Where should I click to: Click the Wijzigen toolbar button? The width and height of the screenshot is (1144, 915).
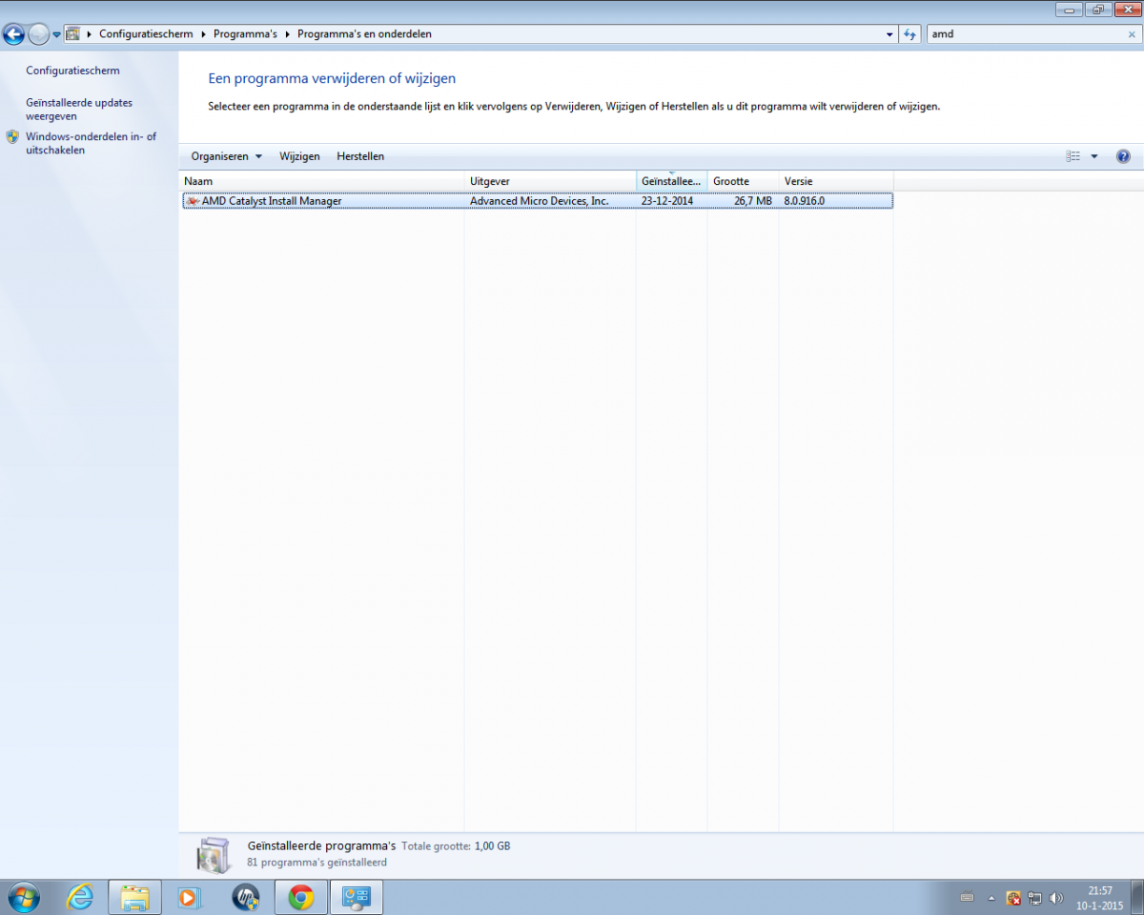299,156
